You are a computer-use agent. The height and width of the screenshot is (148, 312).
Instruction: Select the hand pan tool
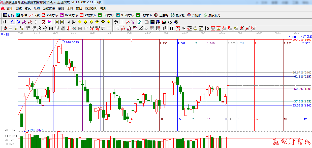[x=116, y=22]
